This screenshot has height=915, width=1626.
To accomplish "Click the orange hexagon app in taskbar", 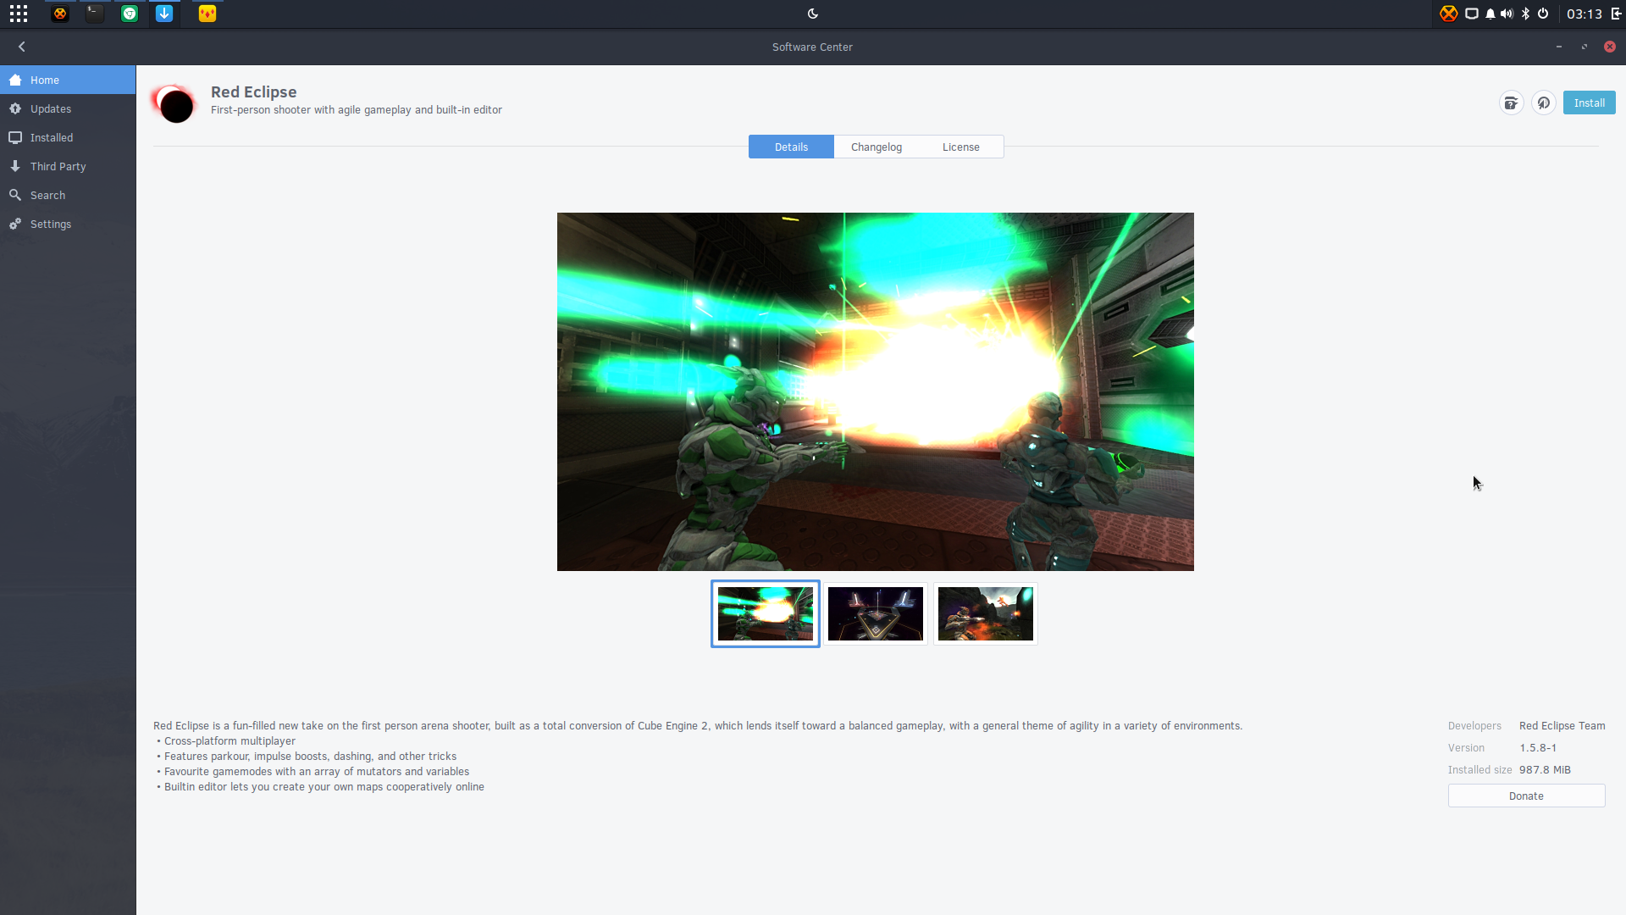I will [x=60, y=14].
